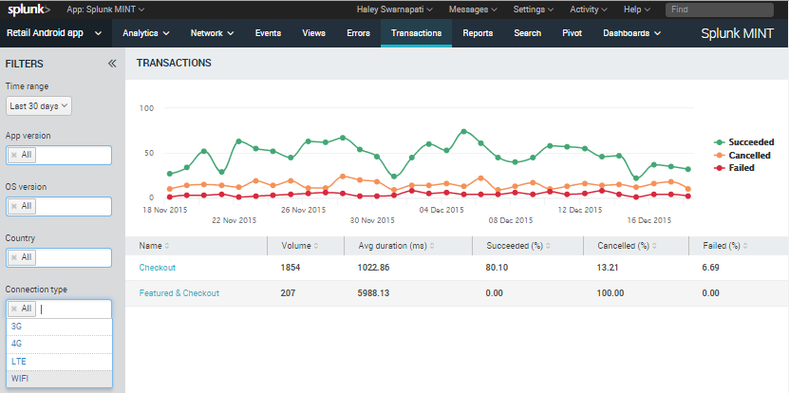Expand the Network menu

(x=212, y=33)
